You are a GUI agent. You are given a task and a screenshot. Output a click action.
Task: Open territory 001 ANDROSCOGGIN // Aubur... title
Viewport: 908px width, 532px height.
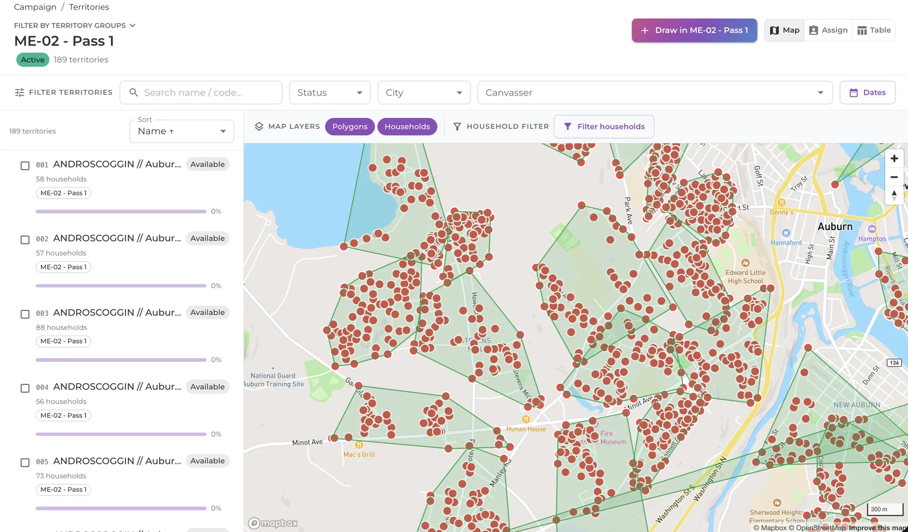tap(117, 164)
